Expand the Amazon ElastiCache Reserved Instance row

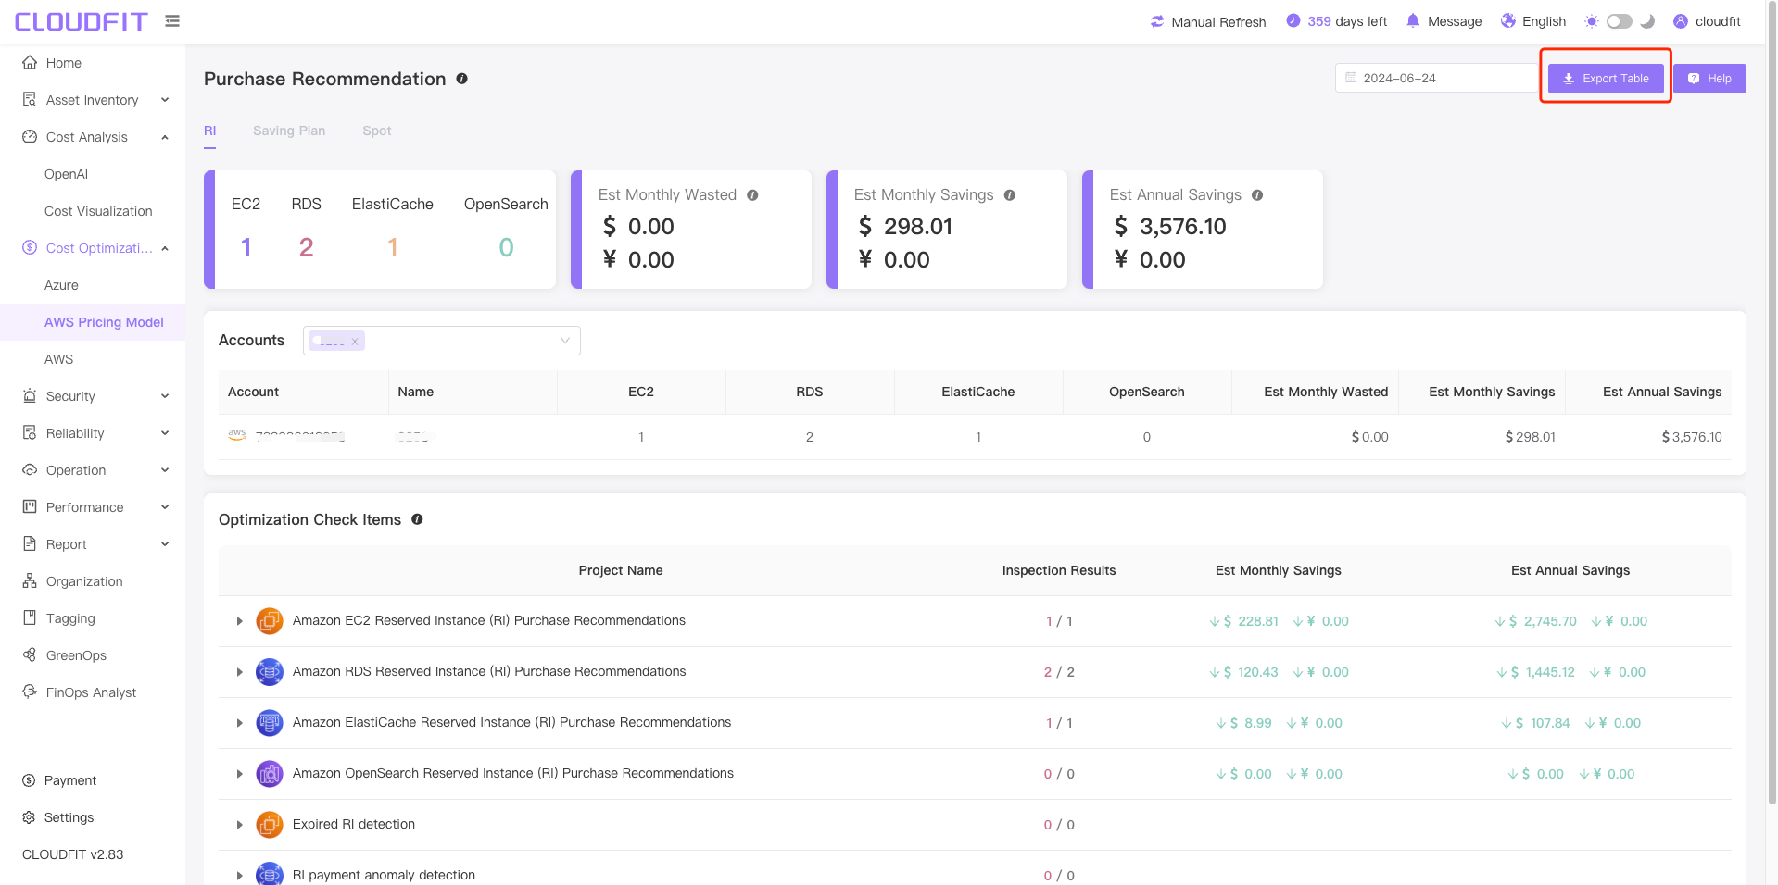pos(239,723)
